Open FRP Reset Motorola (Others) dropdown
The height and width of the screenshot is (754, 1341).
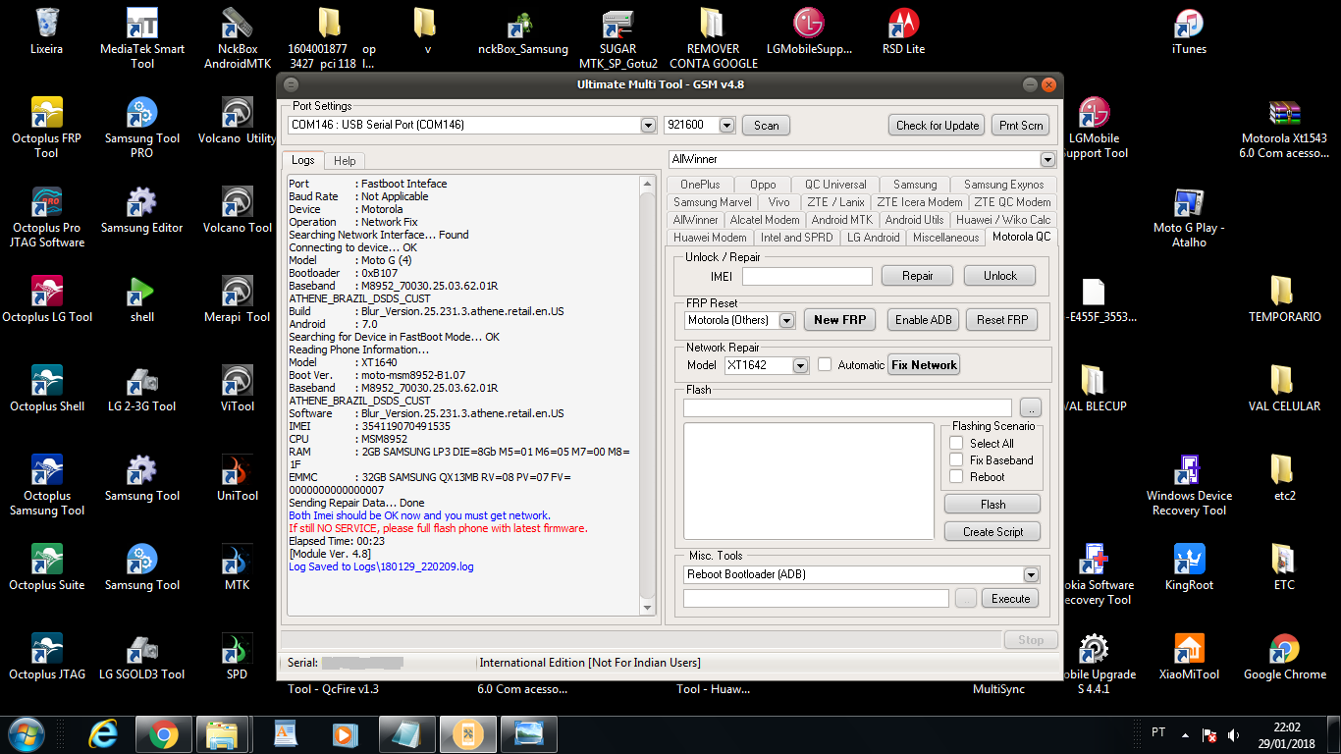click(786, 320)
